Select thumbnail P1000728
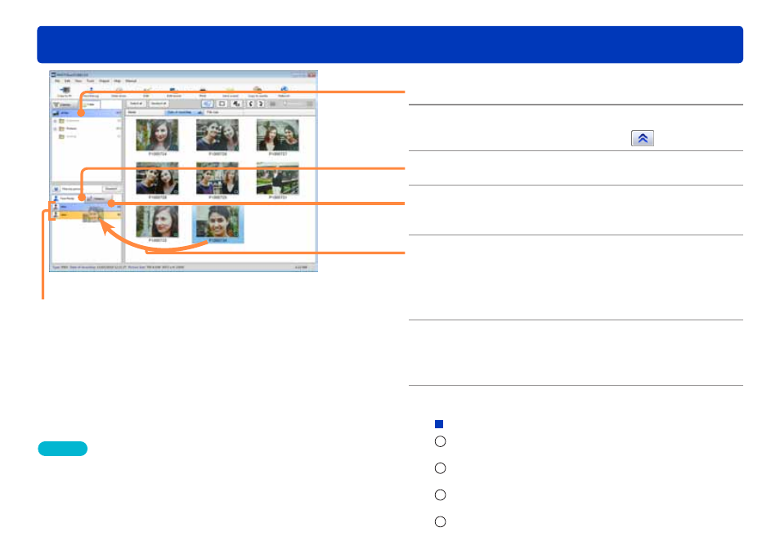The width and height of the screenshot is (780, 550). 157,178
